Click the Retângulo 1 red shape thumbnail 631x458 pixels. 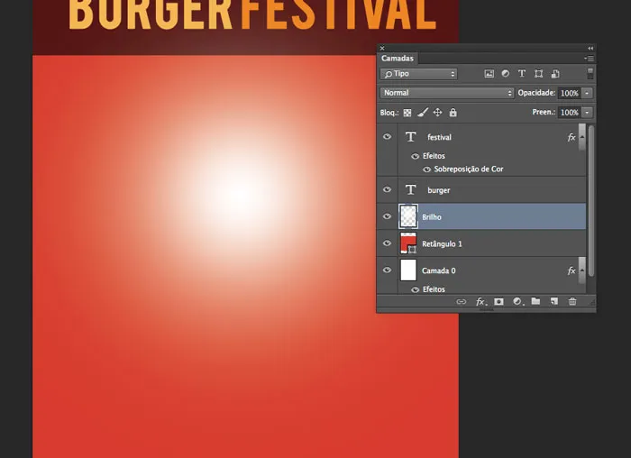pyautogui.click(x=408, y=243)
